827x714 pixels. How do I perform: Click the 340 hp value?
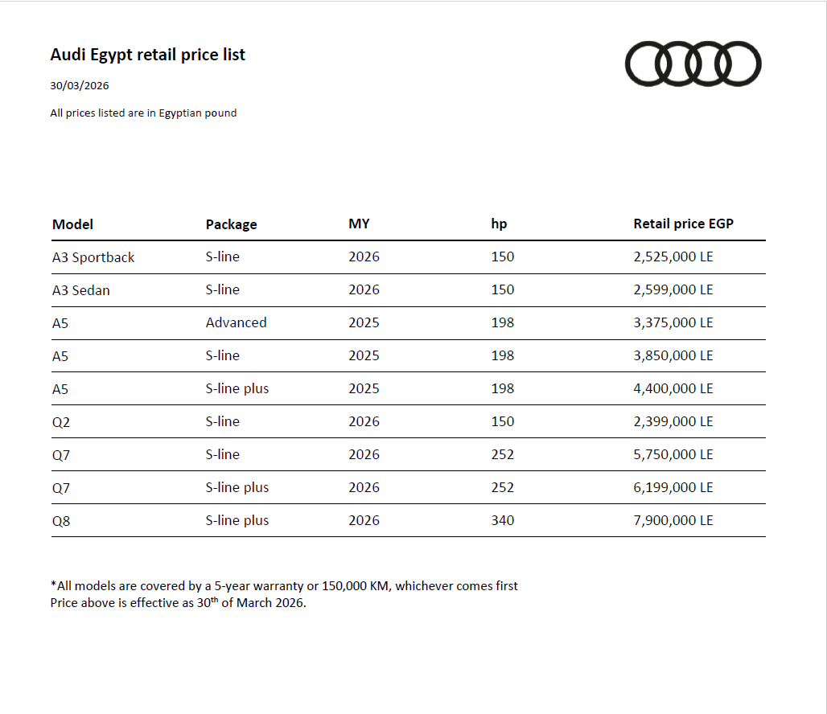click(502, 520)
